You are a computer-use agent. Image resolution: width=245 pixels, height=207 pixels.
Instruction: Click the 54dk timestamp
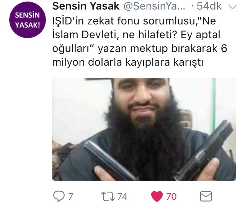coord(209,6)
